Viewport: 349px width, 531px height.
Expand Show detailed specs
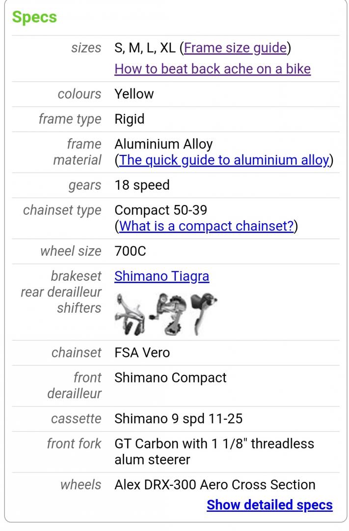pos(269,504)
